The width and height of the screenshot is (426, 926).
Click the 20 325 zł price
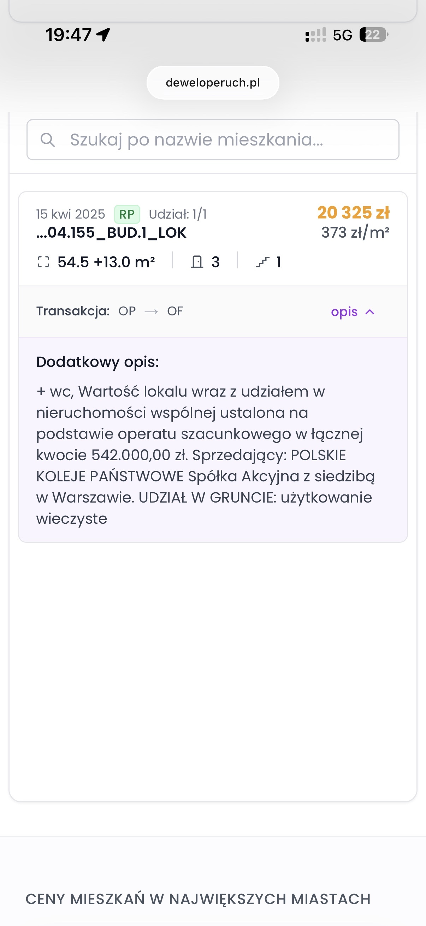point(353,213)
